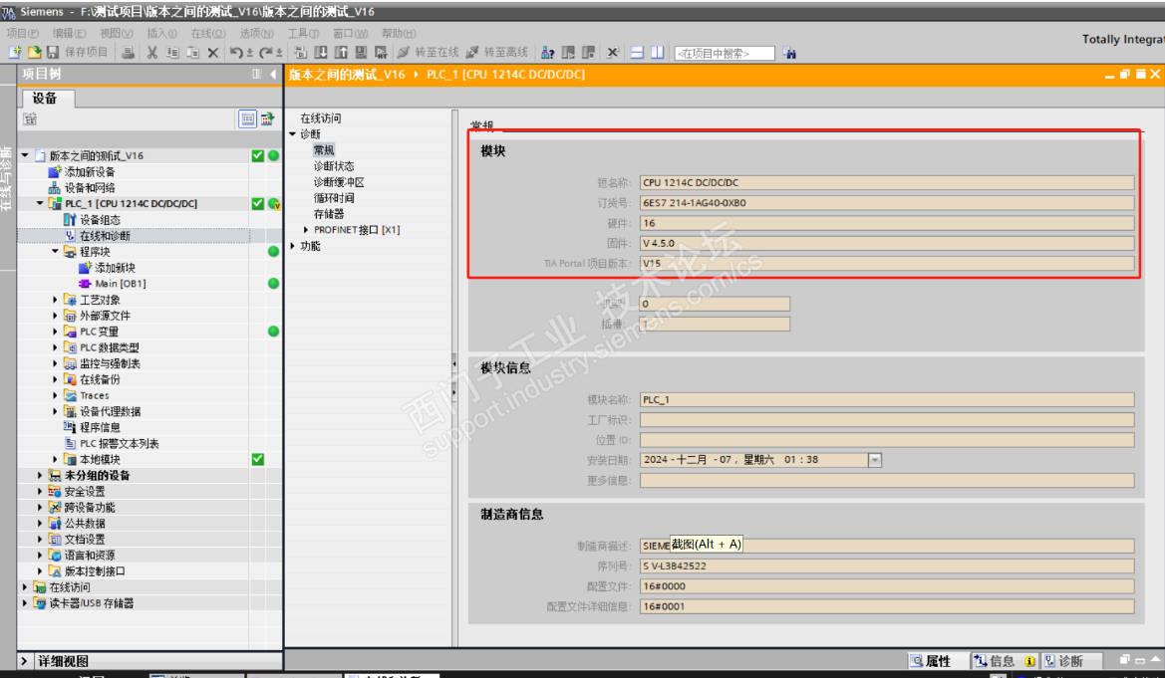Select 设备和网络 in the tree
Viewport: 1165px width, 678px height.
tap(90, 188)
